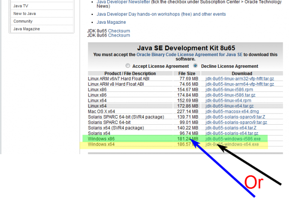Open Oracle Binary Code License Agreement link
This screenshot has width=291, height=207.
tap(189, 54)
